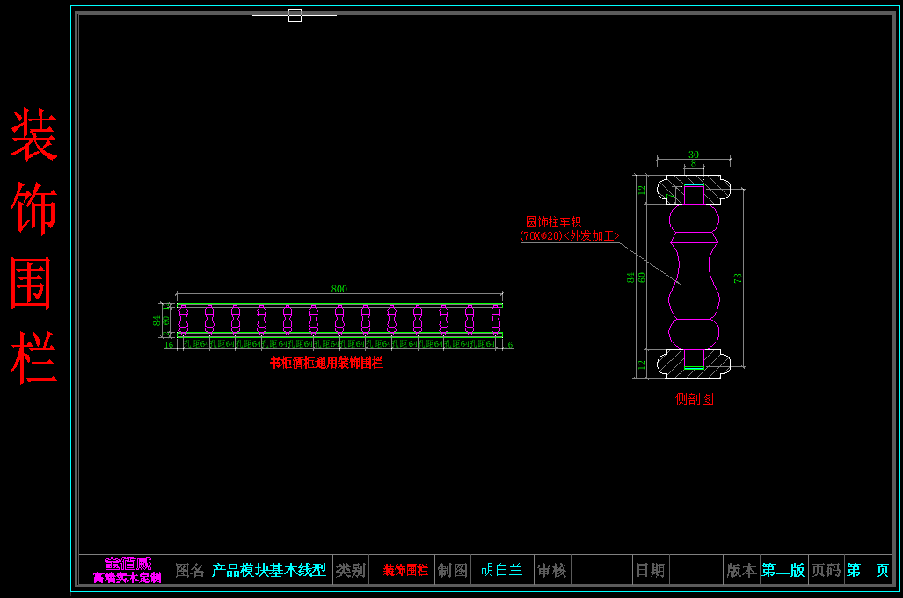Select the red 装饰围栏 category cell text

pos(405,570)
